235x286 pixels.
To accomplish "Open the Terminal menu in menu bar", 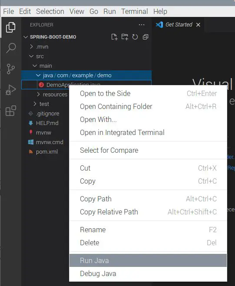I will click(135, 11).
